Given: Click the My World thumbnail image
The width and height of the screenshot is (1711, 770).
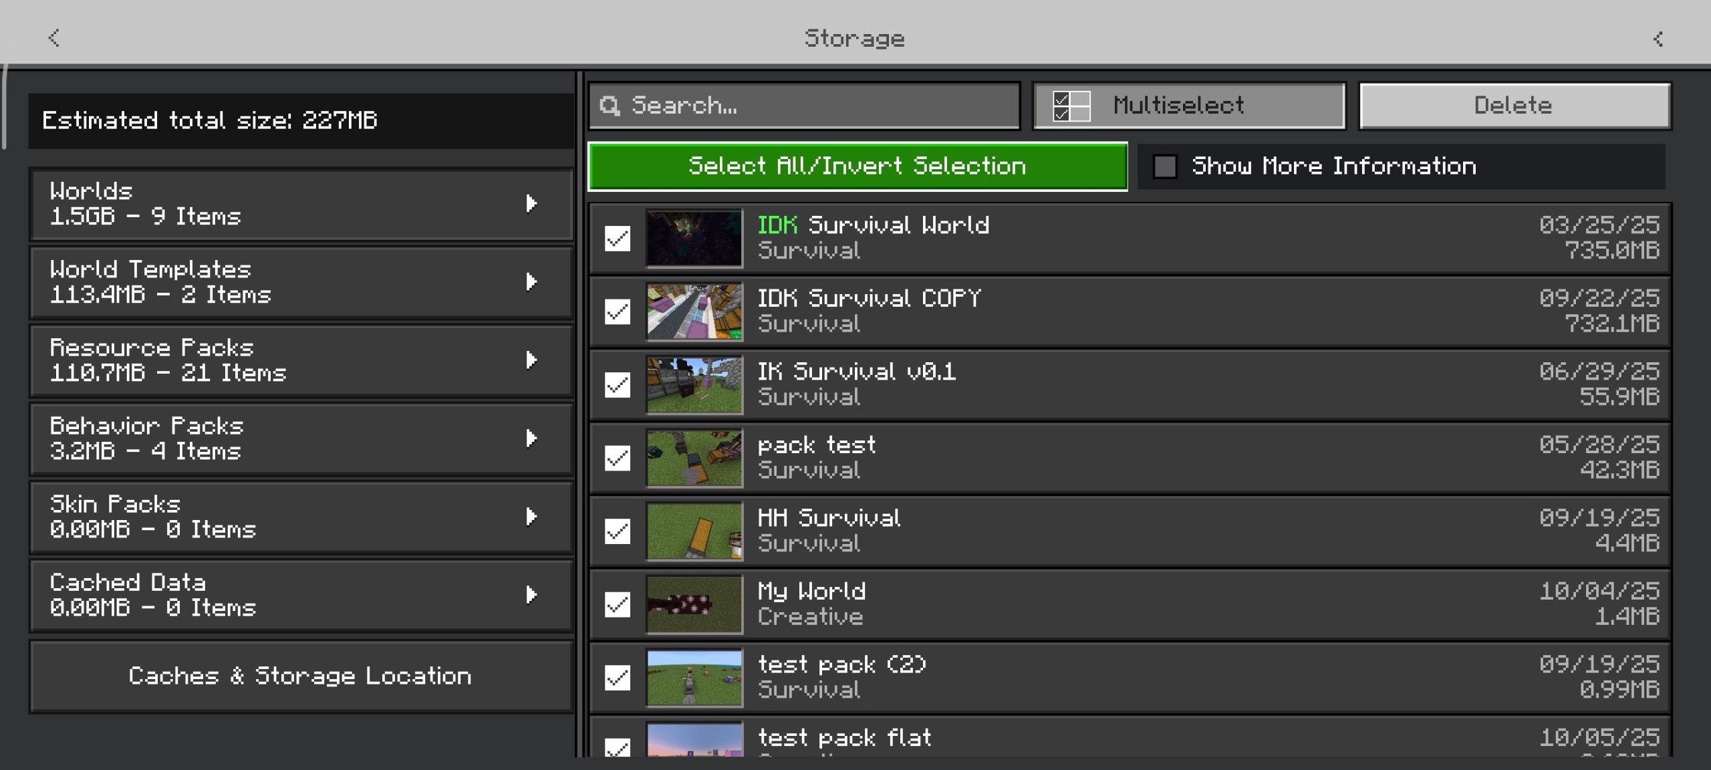Looking at the screenshot, I should (694, 604).
